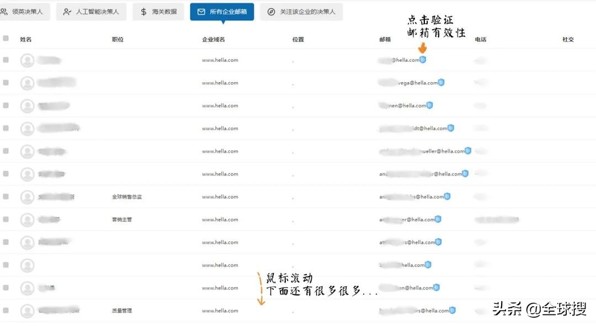Click the first contact's email address
The image size is (596, 326).
pyautogui.click(x=397, y=60)
